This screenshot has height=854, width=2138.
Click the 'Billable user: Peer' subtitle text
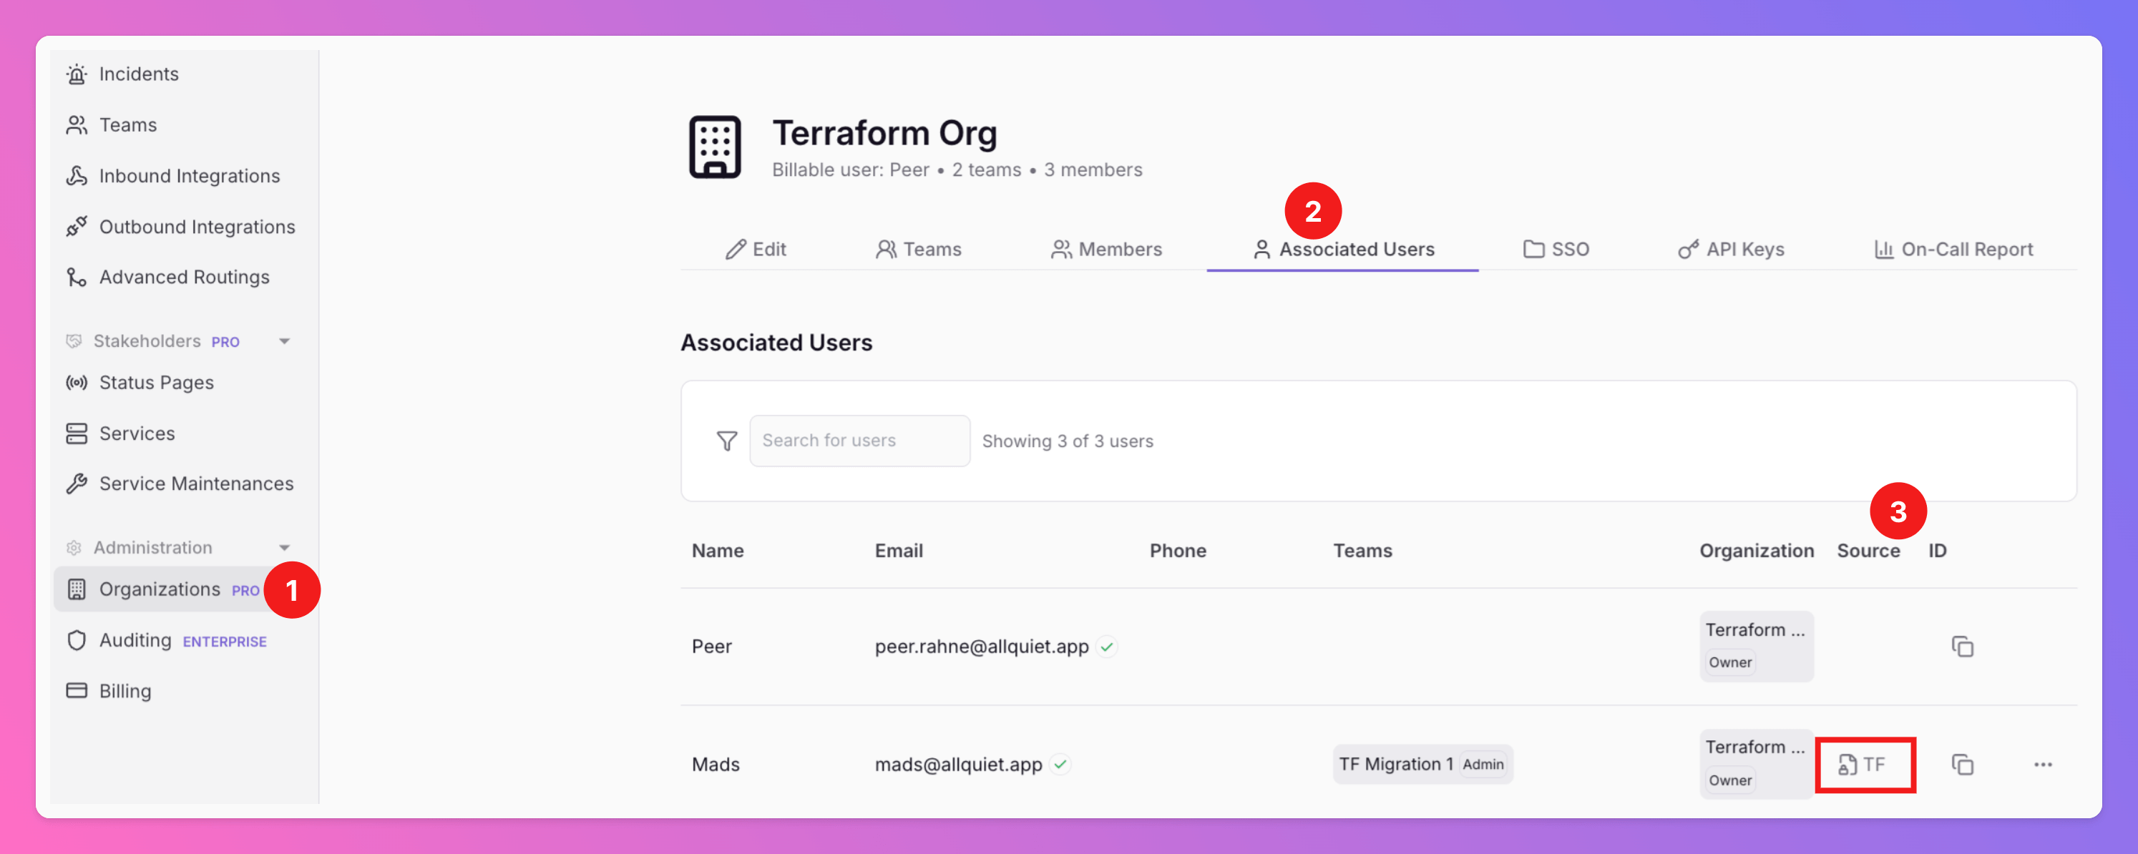coord(850,170)
